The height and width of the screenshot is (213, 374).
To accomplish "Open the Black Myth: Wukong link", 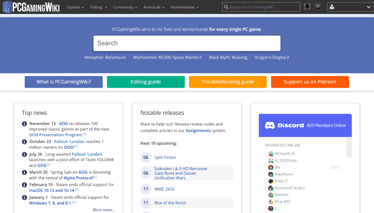I will click(x=228, y=57).
